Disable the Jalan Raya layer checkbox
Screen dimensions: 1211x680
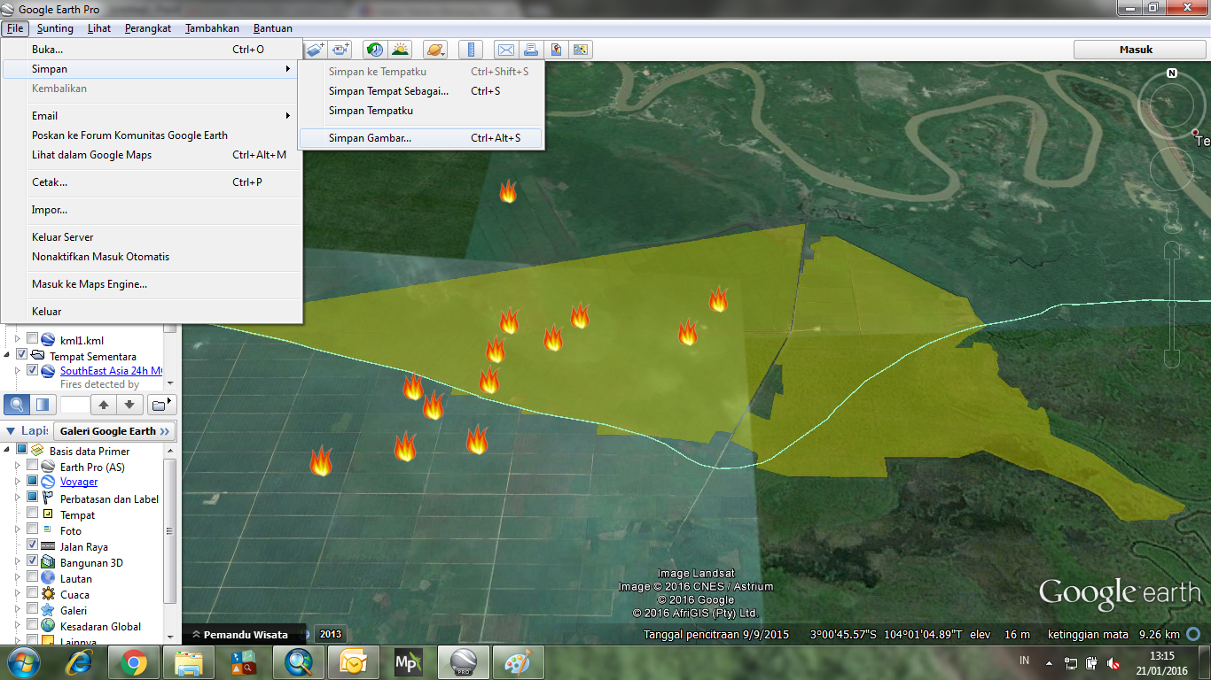33,546
